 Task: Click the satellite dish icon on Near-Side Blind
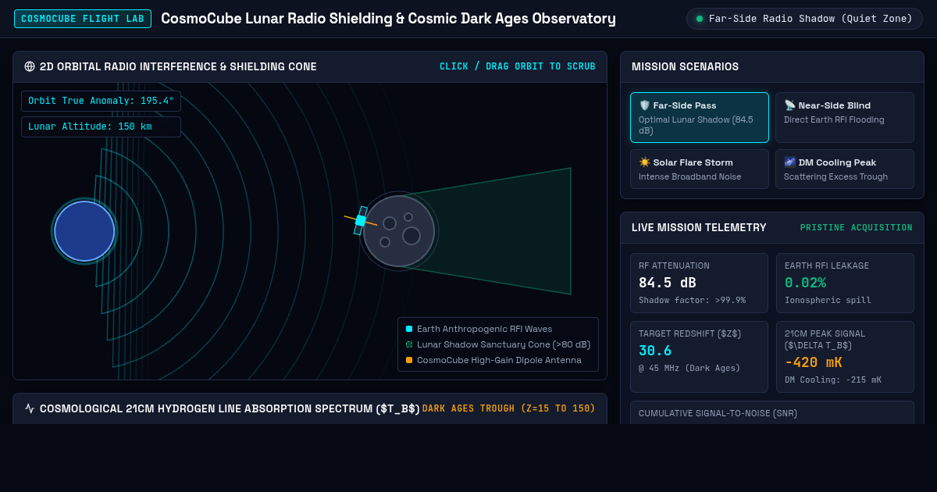pyautogui.click(x=789, y=105)
